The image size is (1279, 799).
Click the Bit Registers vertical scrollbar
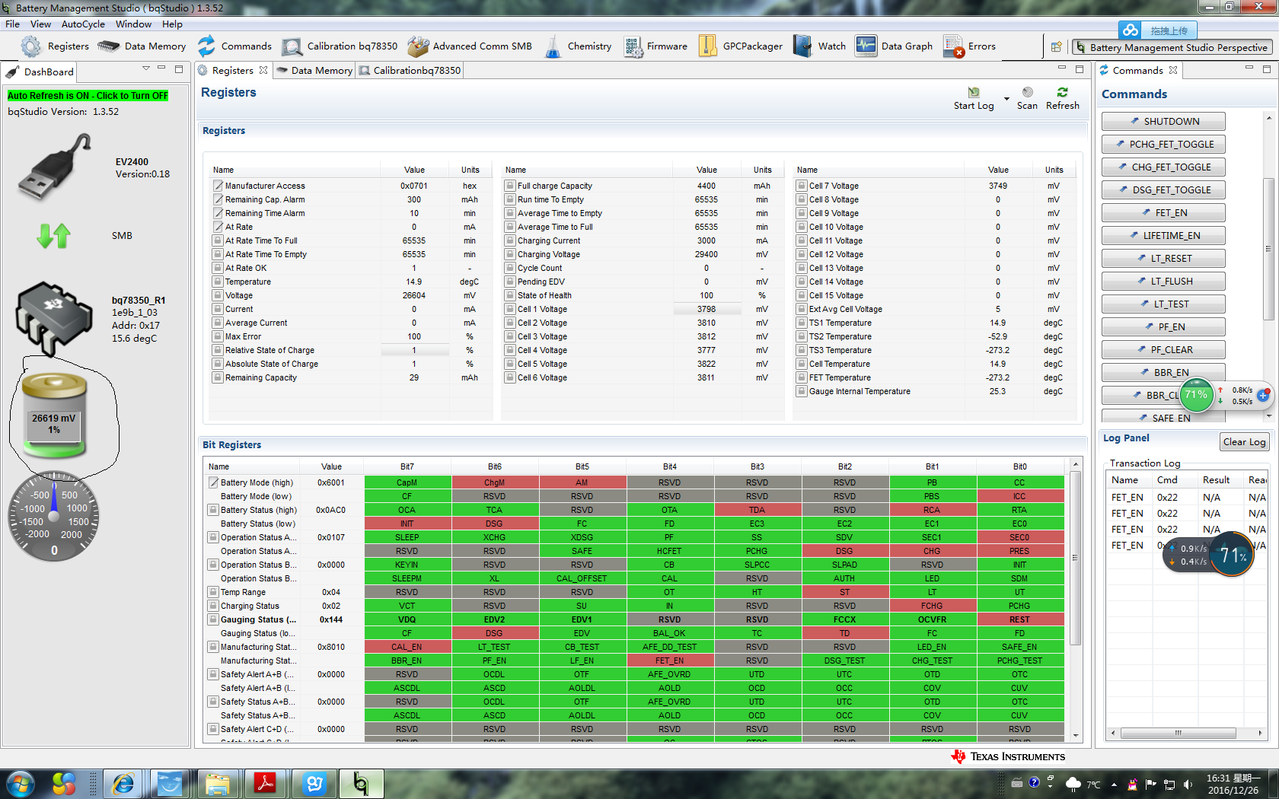pos(1076,558)
